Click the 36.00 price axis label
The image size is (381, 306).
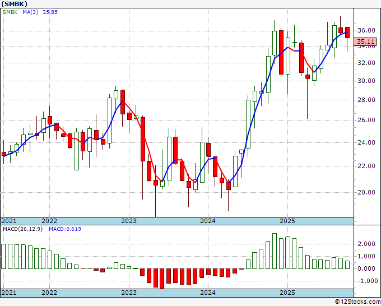coord(366,30)
